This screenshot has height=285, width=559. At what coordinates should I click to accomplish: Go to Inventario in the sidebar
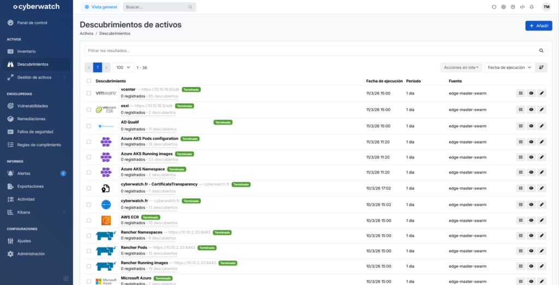coord(26,51)
